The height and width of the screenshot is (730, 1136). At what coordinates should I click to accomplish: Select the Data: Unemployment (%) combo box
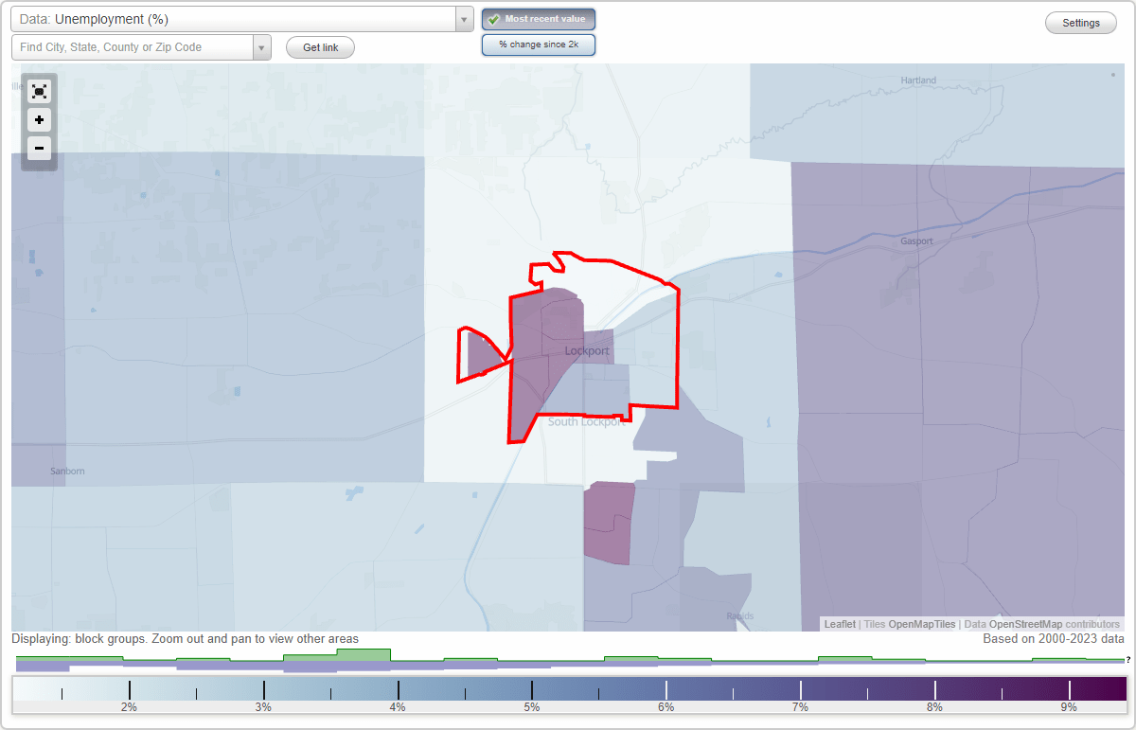pos(242,19)
